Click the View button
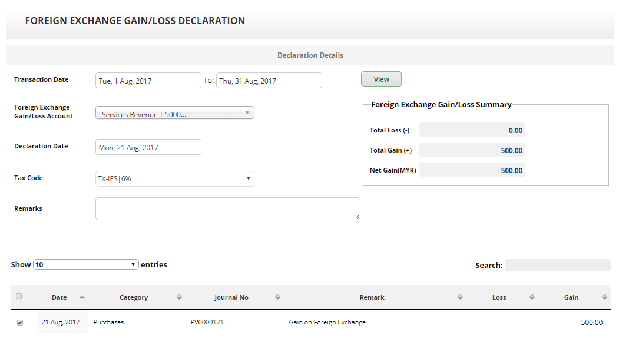The height and width of the screenshot is (338, 619). coord(381,79)
